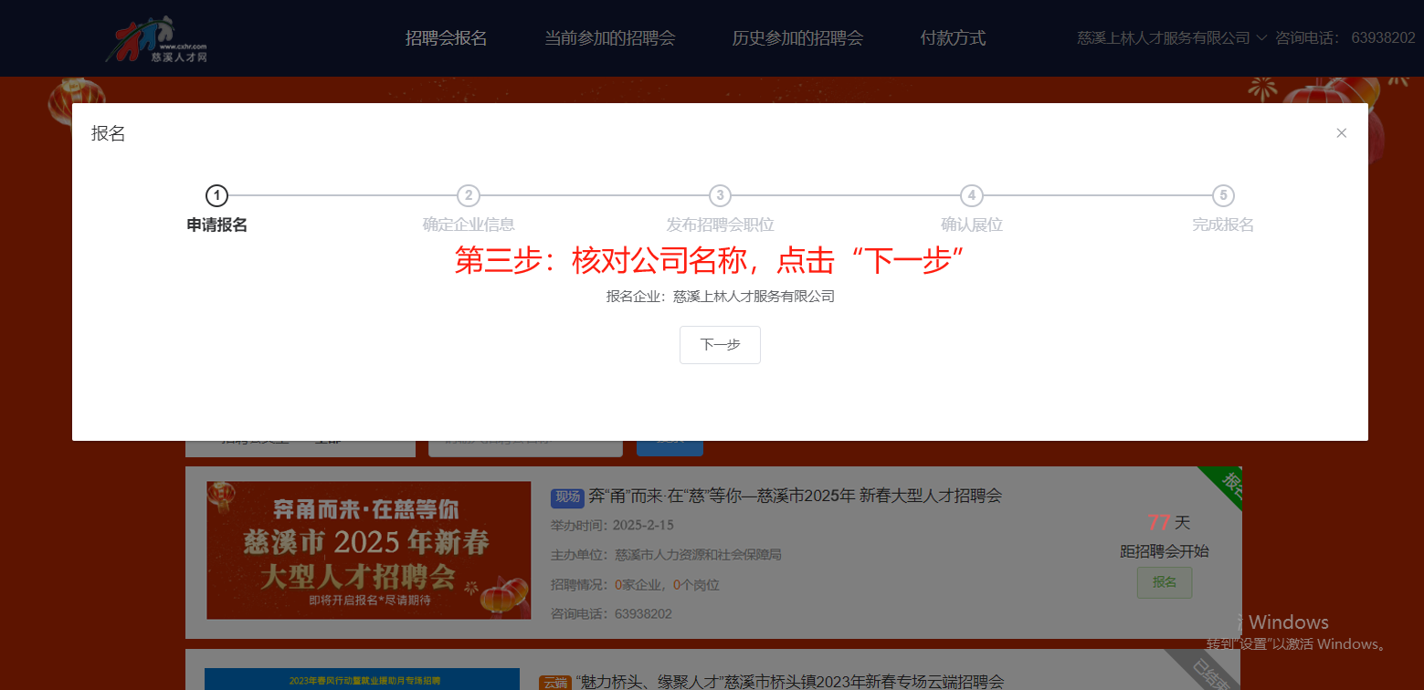This screenshot has width=1424, height=690.
Task: Open the 2023年春风行动 banner thumbnail
Action: [x=362, y=679]
